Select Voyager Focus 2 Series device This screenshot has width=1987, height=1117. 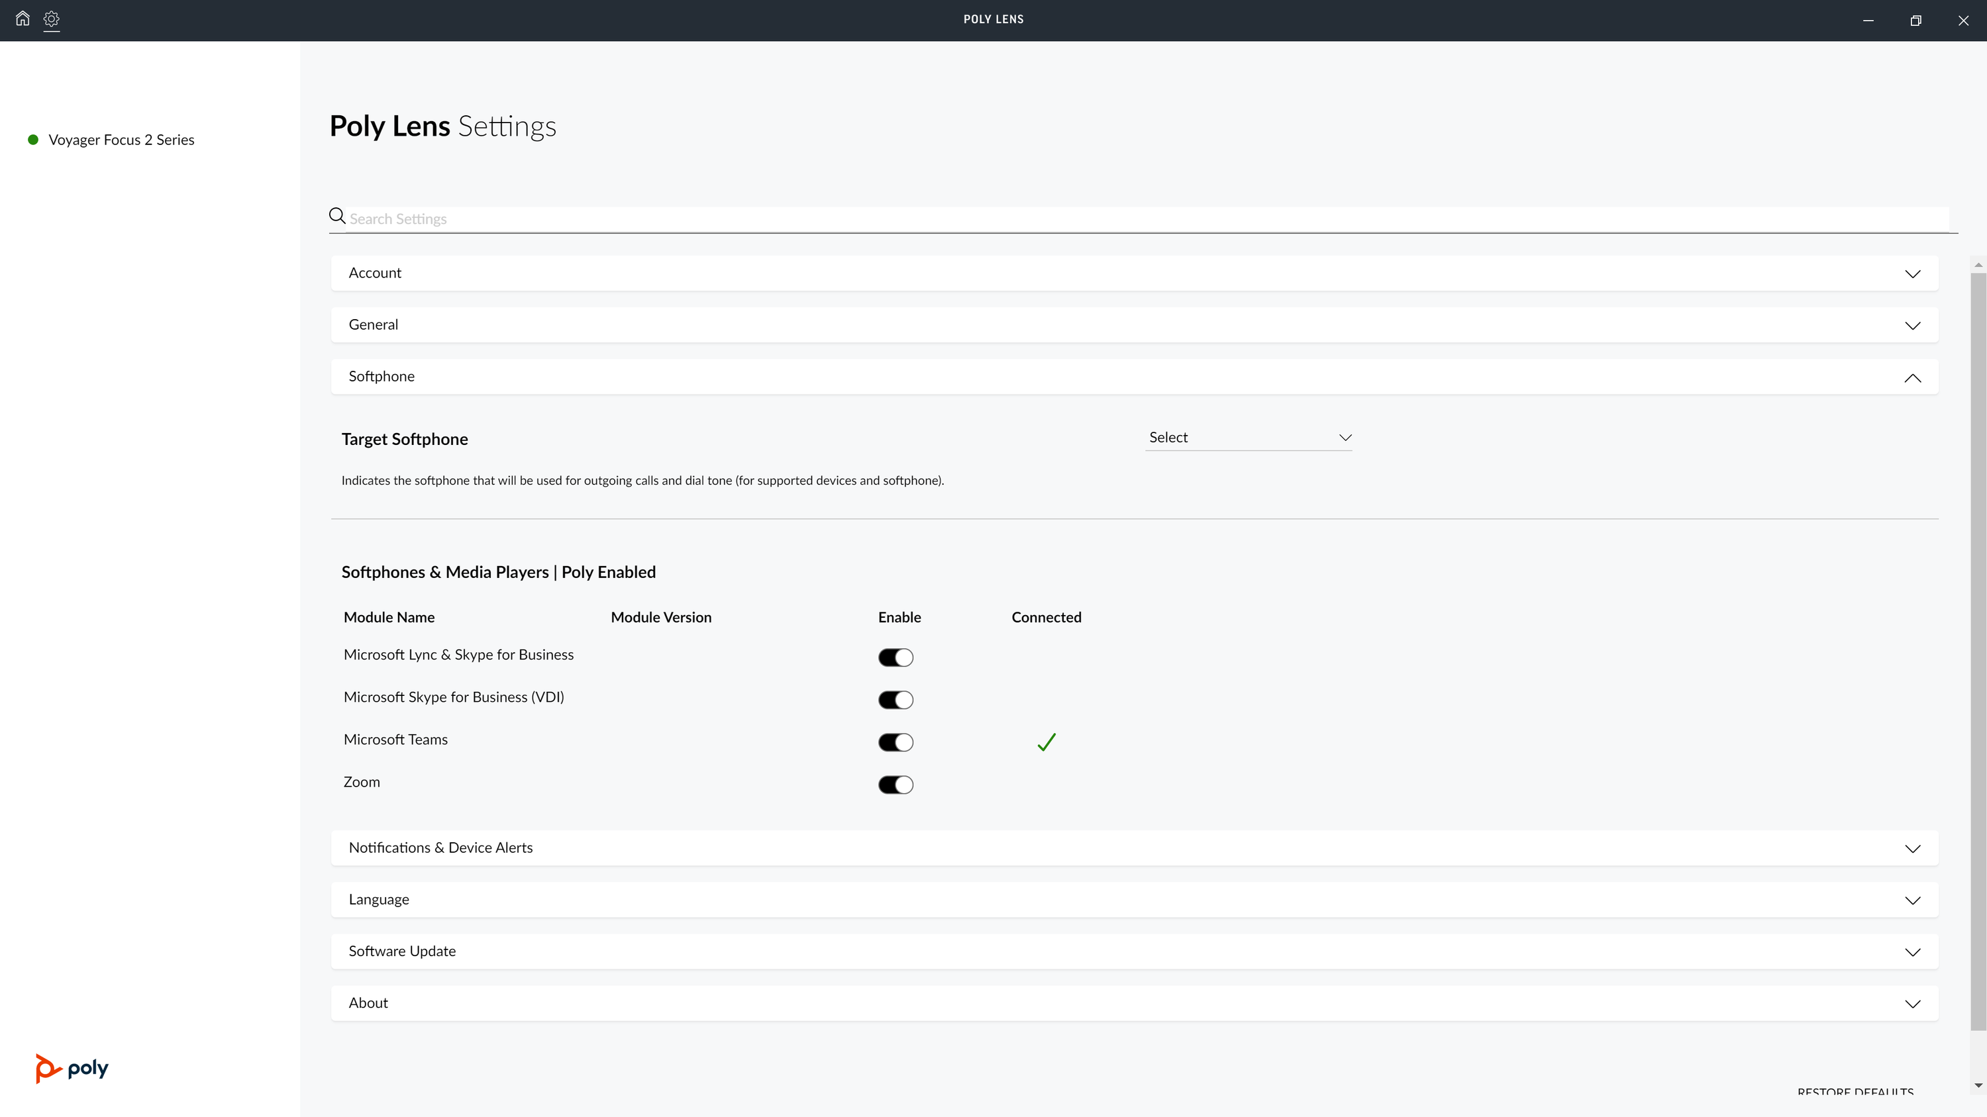pyautogui.click(x=121, y=140)
